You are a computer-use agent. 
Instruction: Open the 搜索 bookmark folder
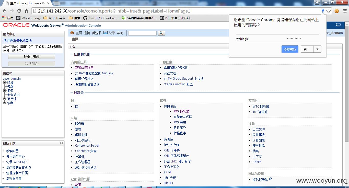75,18
